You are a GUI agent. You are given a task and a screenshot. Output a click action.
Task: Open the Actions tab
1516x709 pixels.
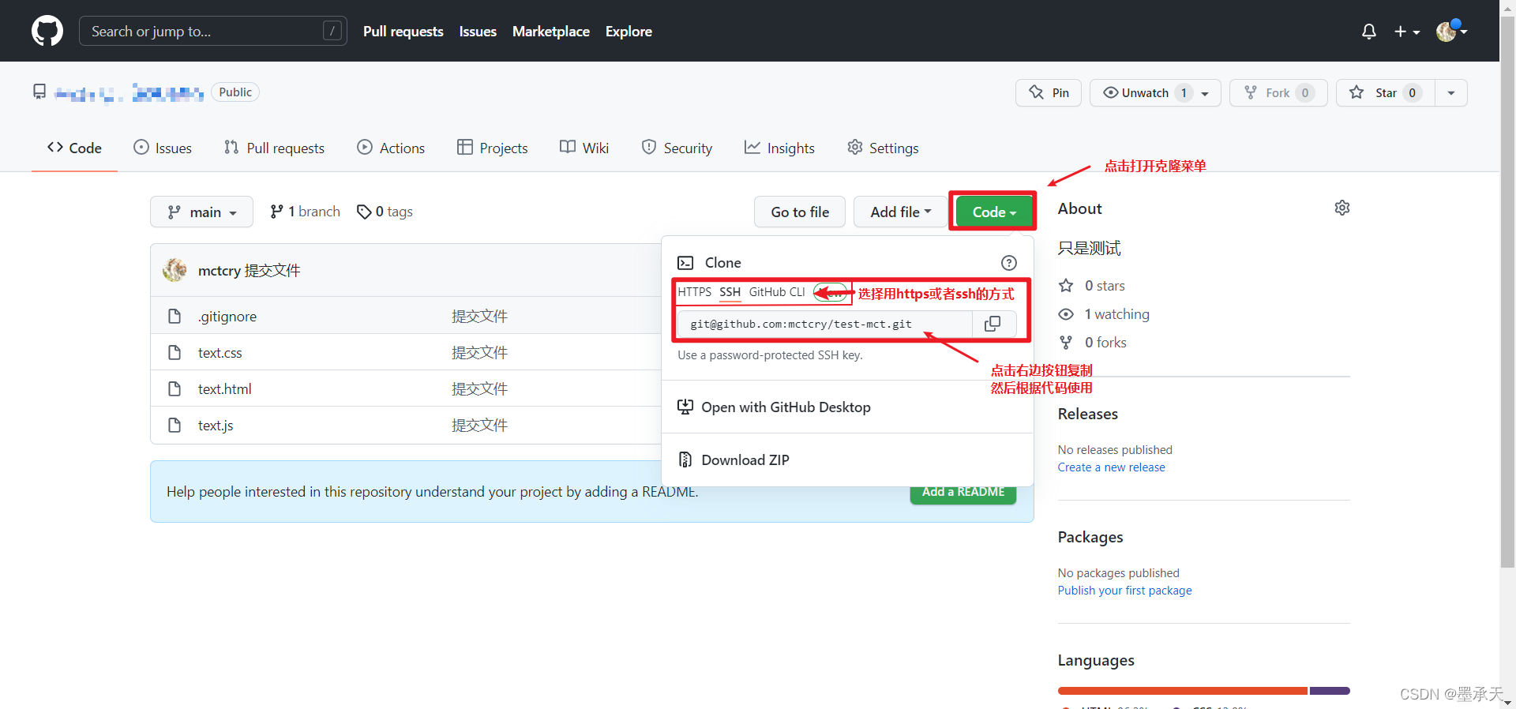[x=391, y=148]
